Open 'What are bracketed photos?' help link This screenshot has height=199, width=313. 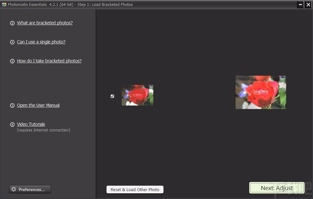click(45, 23)
